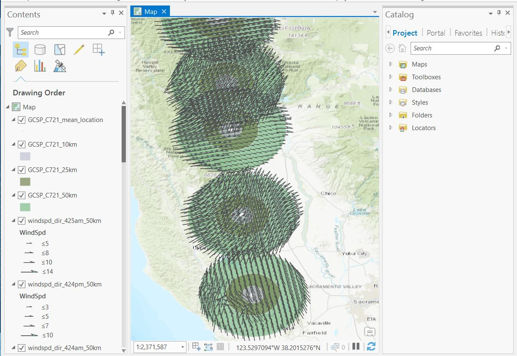Screen dimensions: 517x356
Task: Select List By Selection icon
Action: click(60, 50)
